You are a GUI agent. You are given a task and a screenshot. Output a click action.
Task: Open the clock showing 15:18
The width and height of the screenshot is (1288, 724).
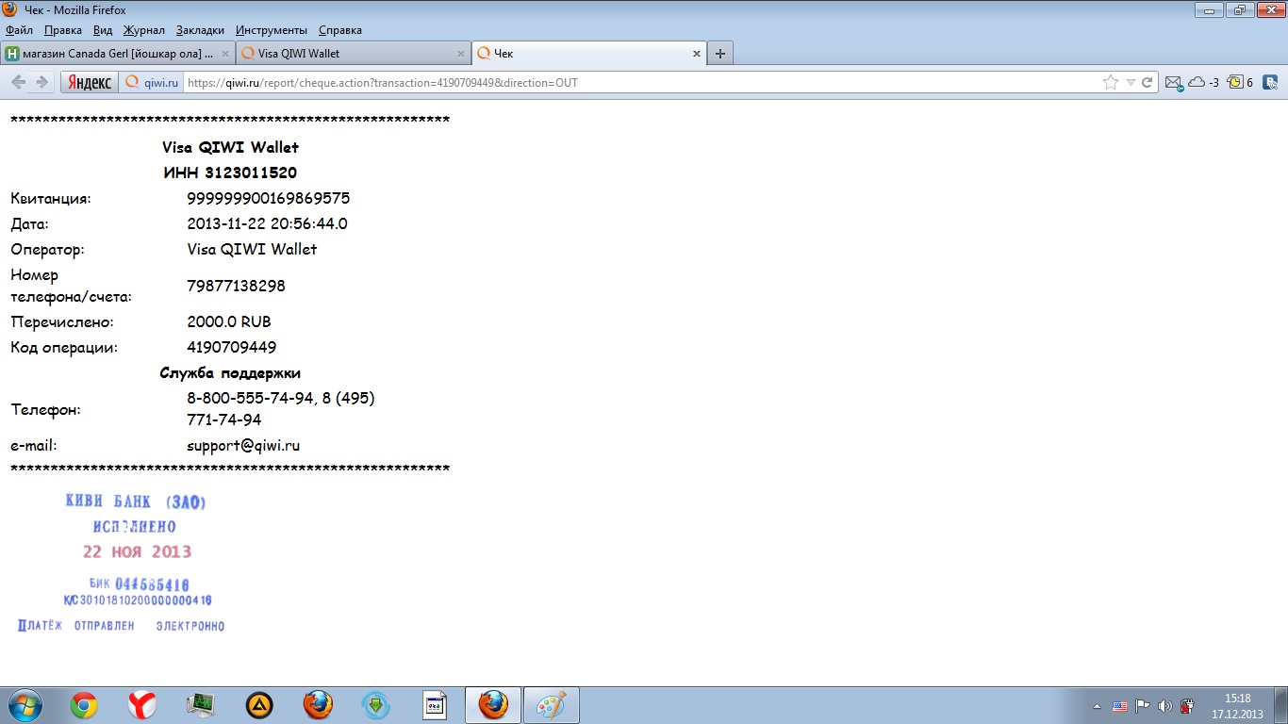click(x=1237, y=706)
